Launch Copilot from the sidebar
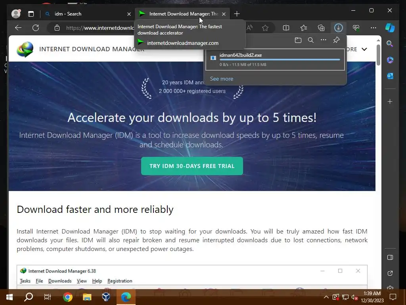 pyautogui.click(x=390, y=28)
